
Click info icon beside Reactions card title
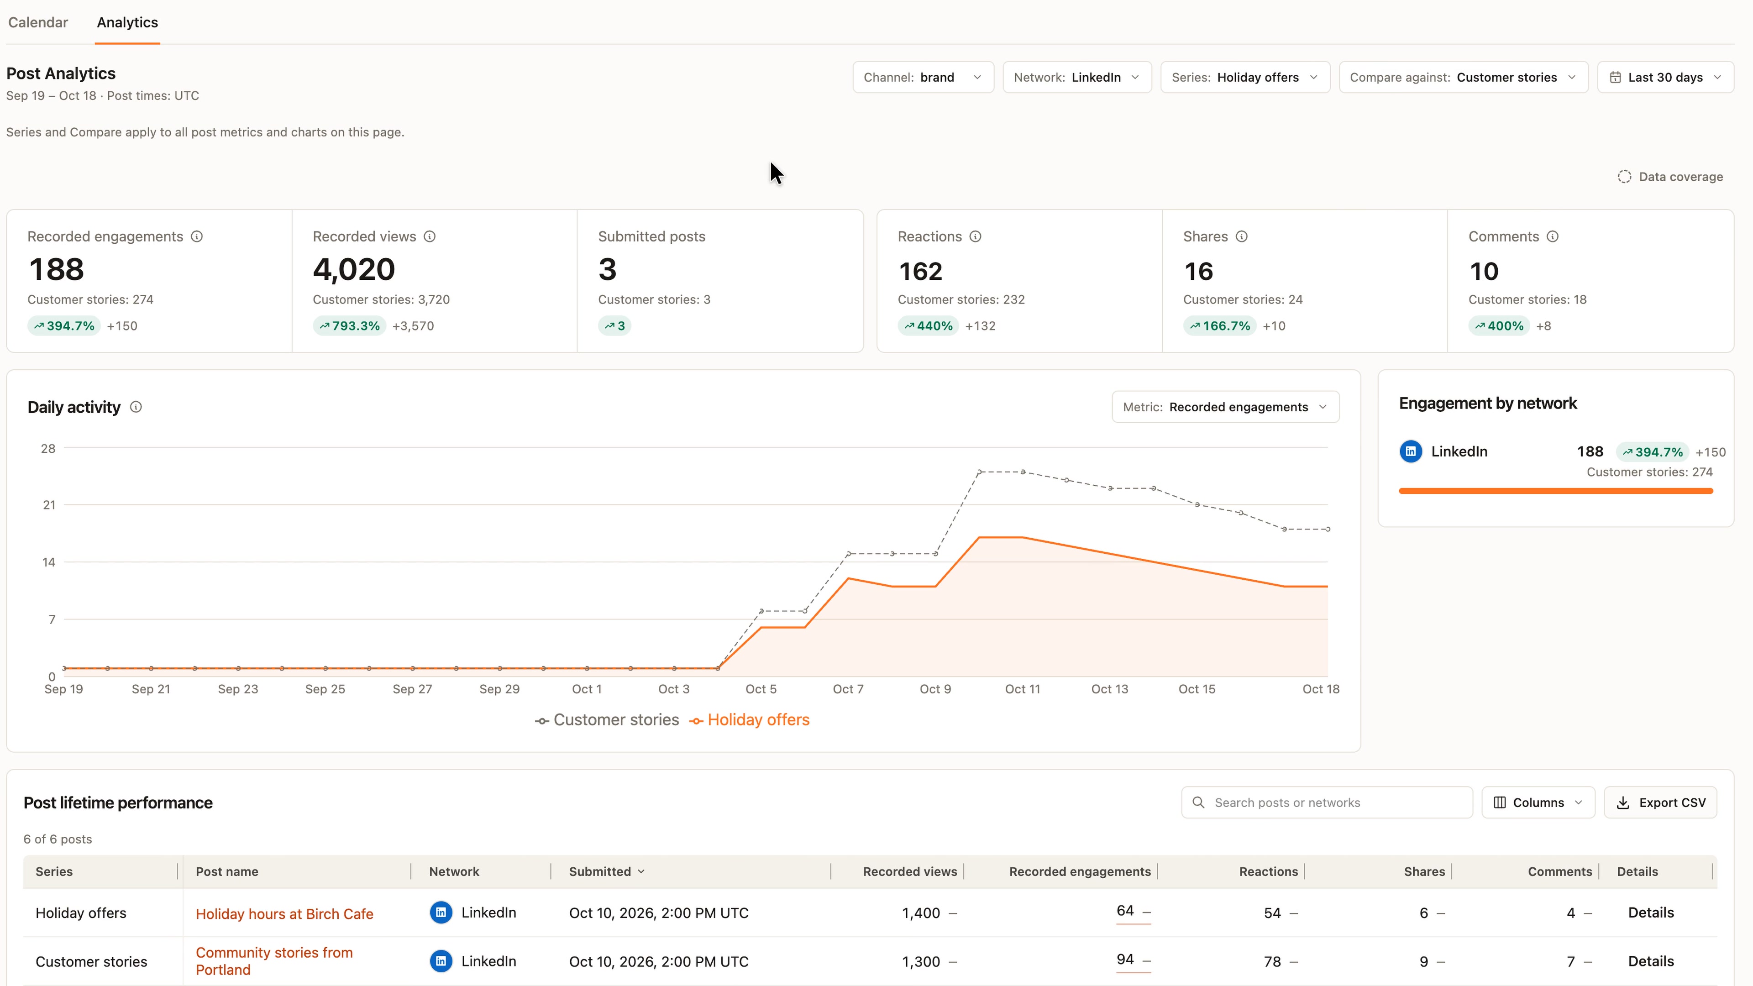975,236
